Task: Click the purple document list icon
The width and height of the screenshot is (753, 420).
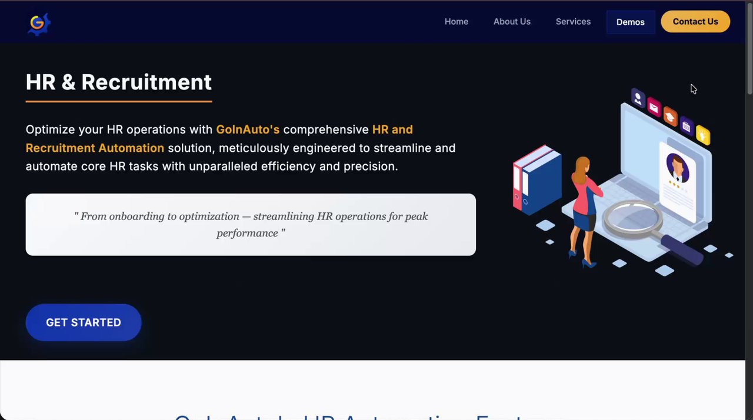Action: (x=687, y=125)
